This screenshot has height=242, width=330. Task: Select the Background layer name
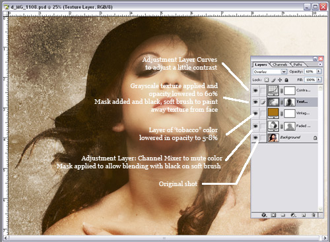click(290, 137)
